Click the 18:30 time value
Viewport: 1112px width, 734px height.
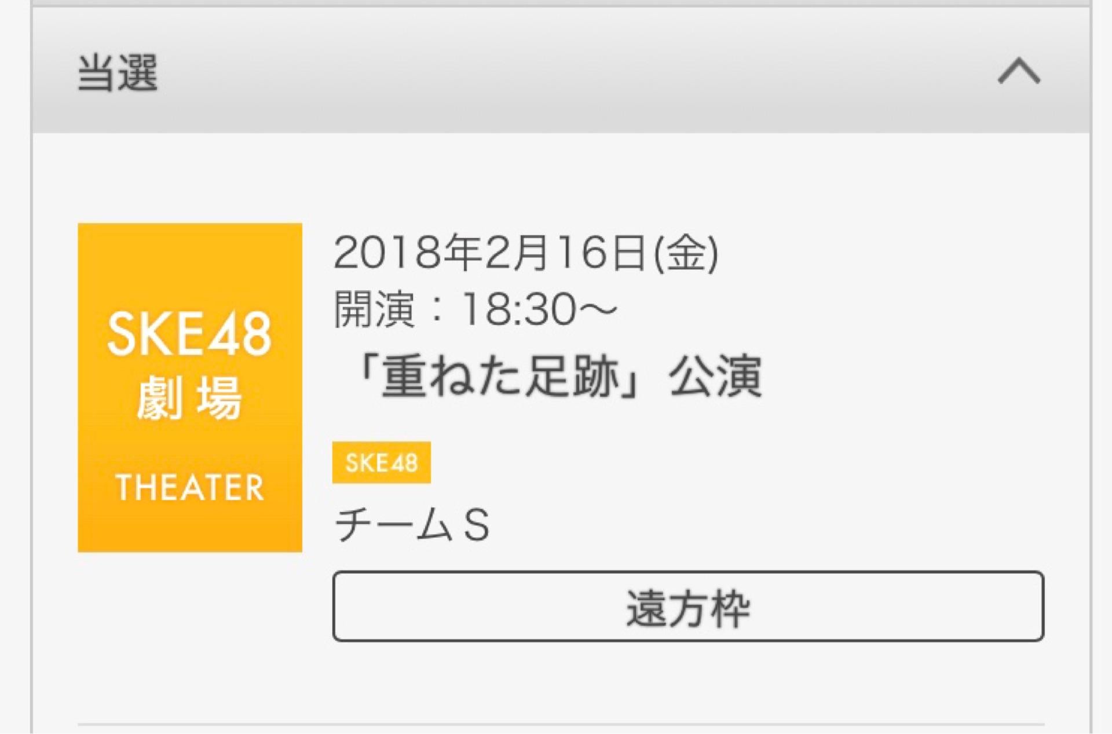(519, 309)
